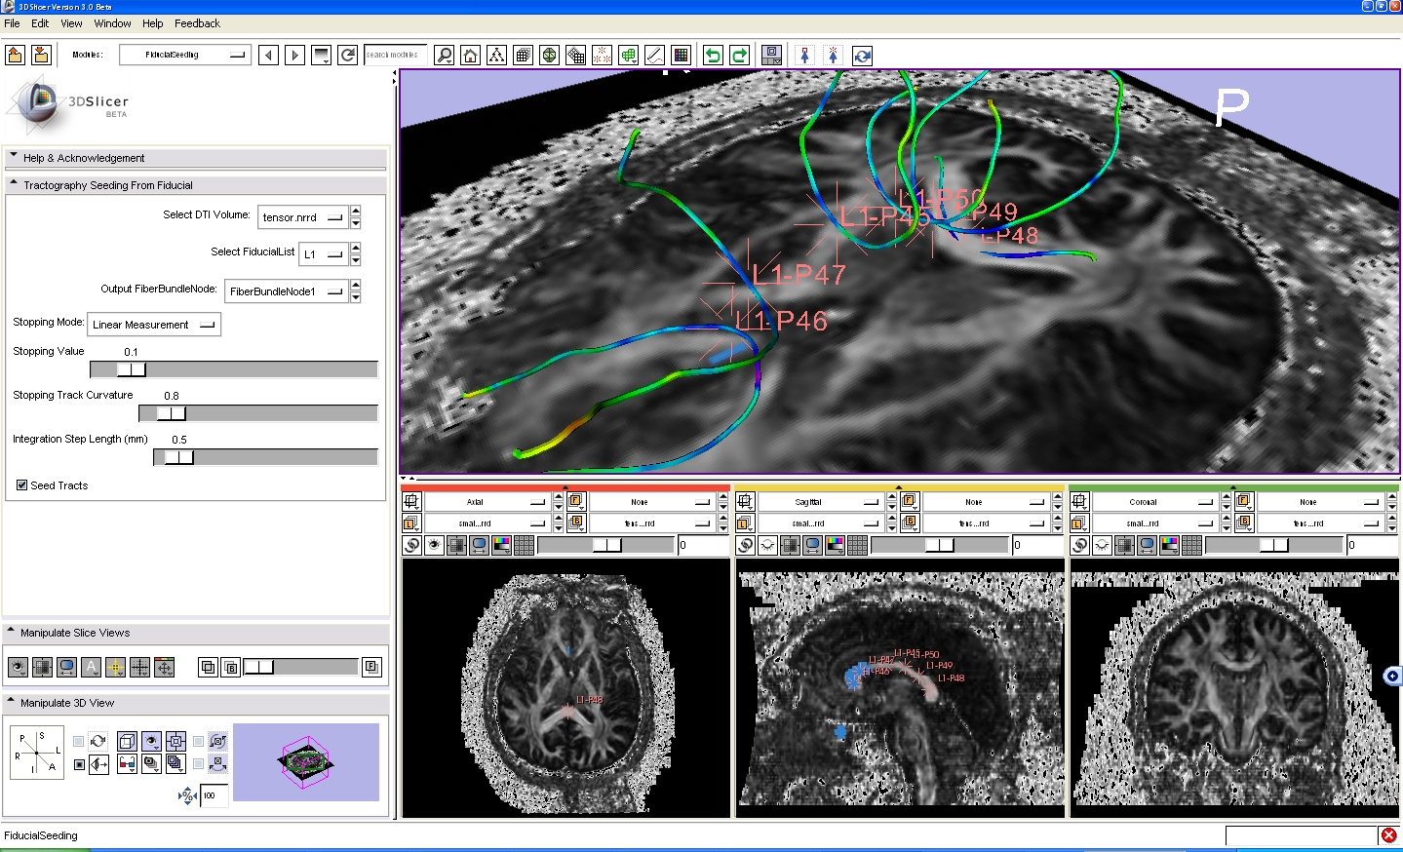Open the Window menu
1403x852 pixels.
coord(112,23)
